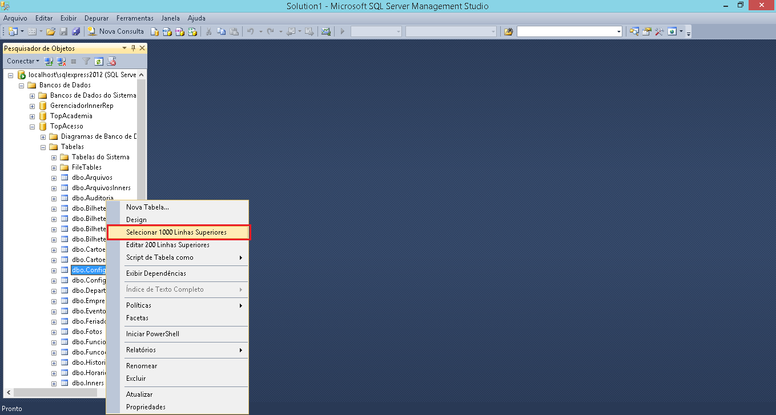
Task: Click the Stop script red-X icon
Action: click(x=112, y=61)
